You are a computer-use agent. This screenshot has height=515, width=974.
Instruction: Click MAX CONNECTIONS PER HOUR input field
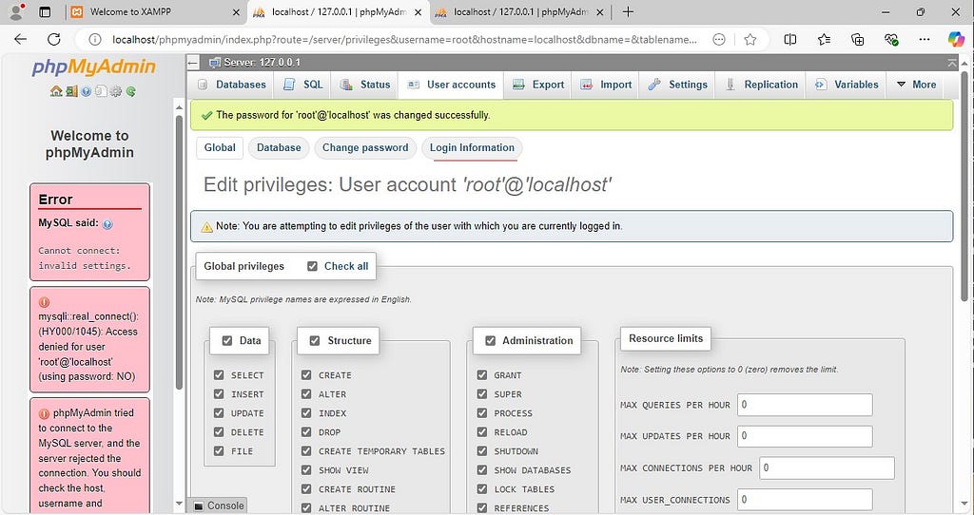(828, 467)
